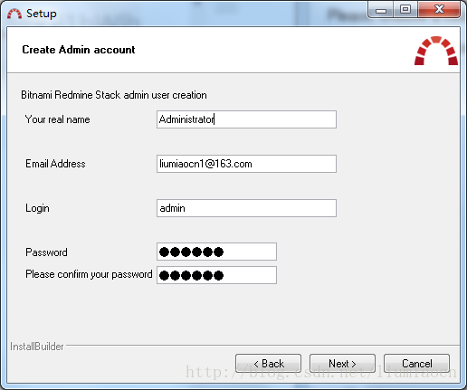
Task: Click the 'Create Admin account' heading
Action: click(79, 50)
